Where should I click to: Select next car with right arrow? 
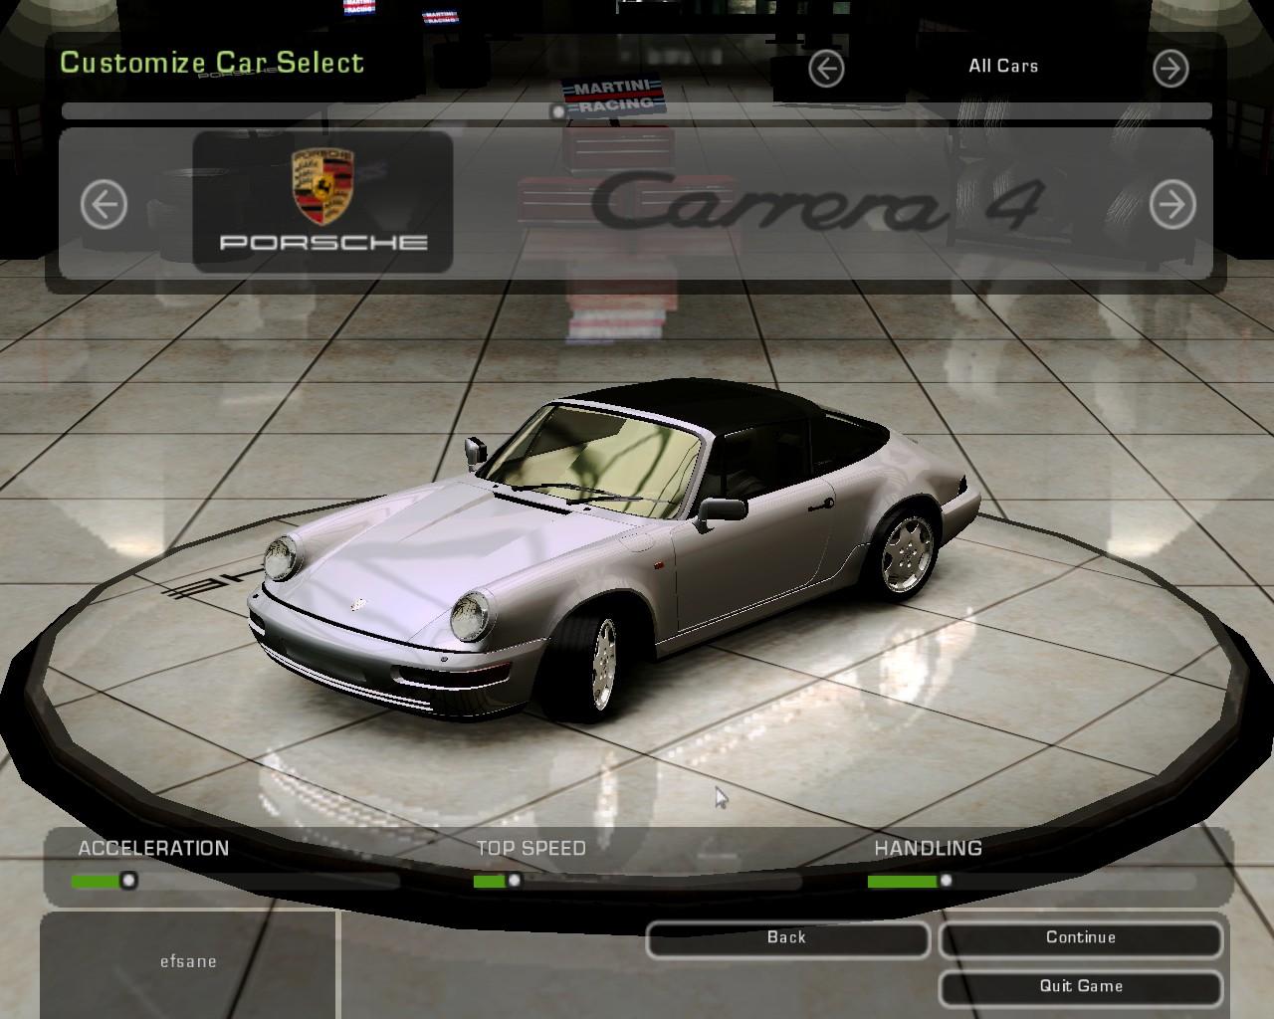pyautogui.click(x=1172, y=205)
